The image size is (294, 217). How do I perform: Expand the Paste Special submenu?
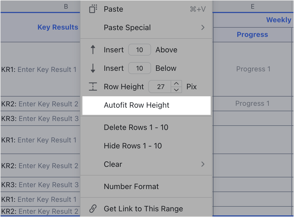[x=202, y=27]
